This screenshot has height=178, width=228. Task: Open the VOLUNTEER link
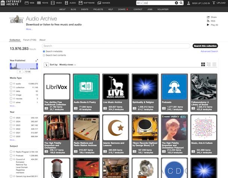(163, 9)
